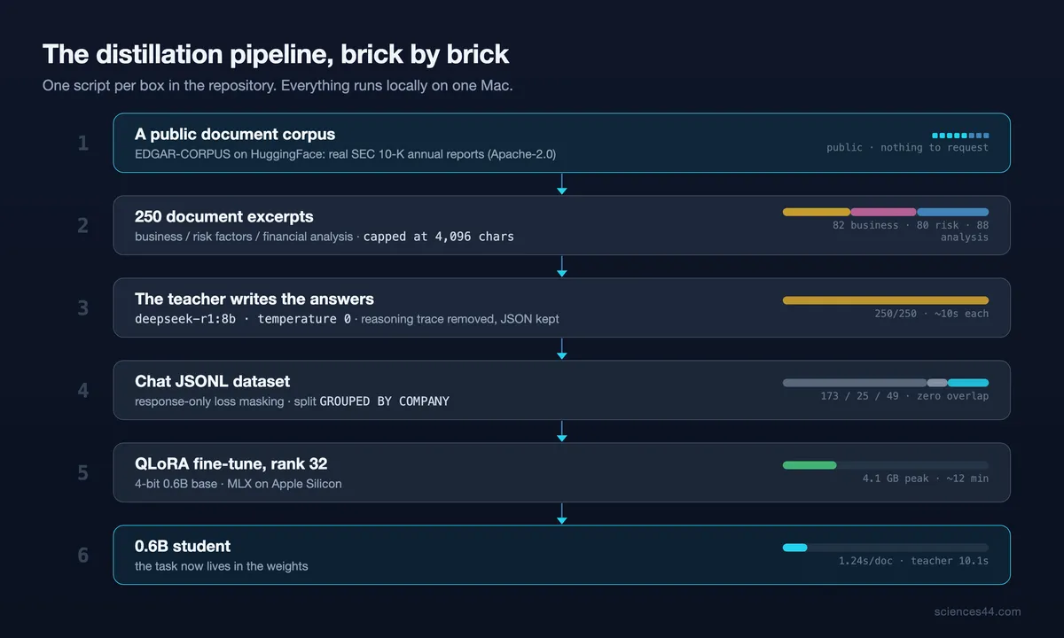Click the green QLoRA memory progress bar

810,465
